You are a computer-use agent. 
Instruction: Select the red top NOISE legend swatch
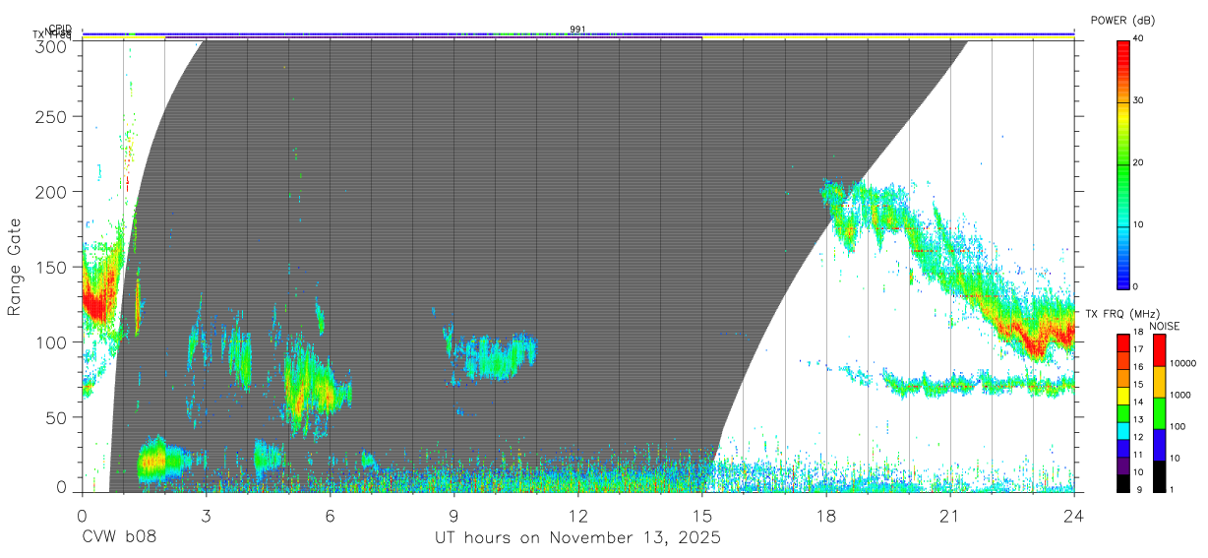point(1160,350)
